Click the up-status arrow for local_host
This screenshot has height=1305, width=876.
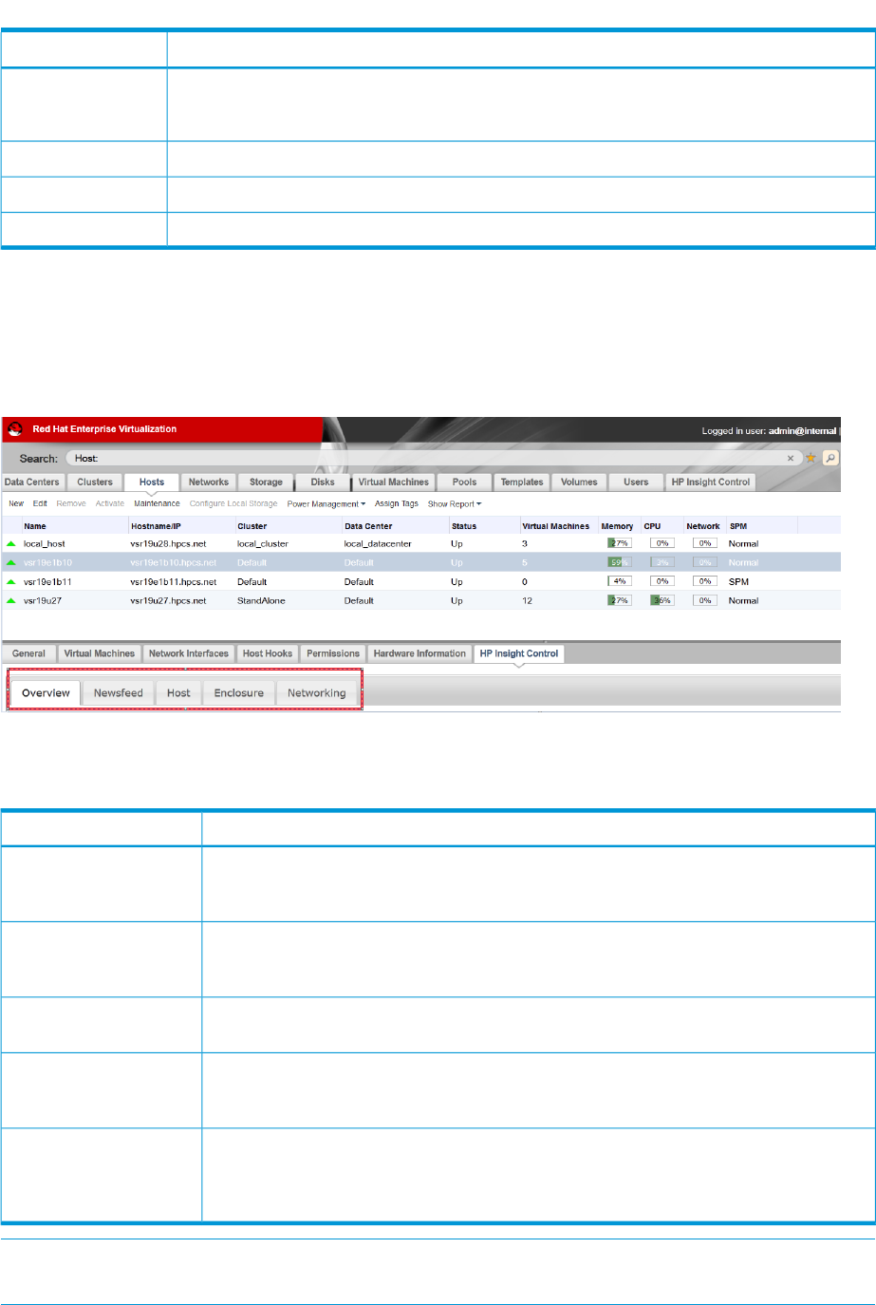coord(11,544)
